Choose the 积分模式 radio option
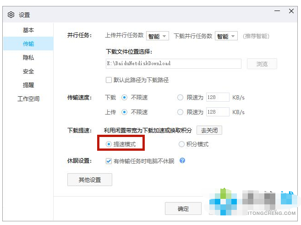 (x=181, y=144)
